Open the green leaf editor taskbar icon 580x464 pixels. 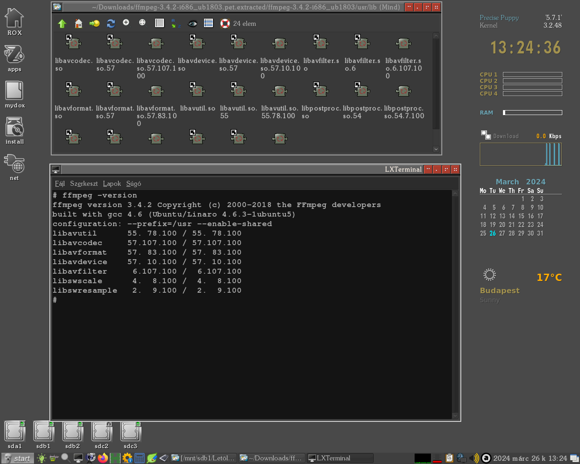click(152, 458)
